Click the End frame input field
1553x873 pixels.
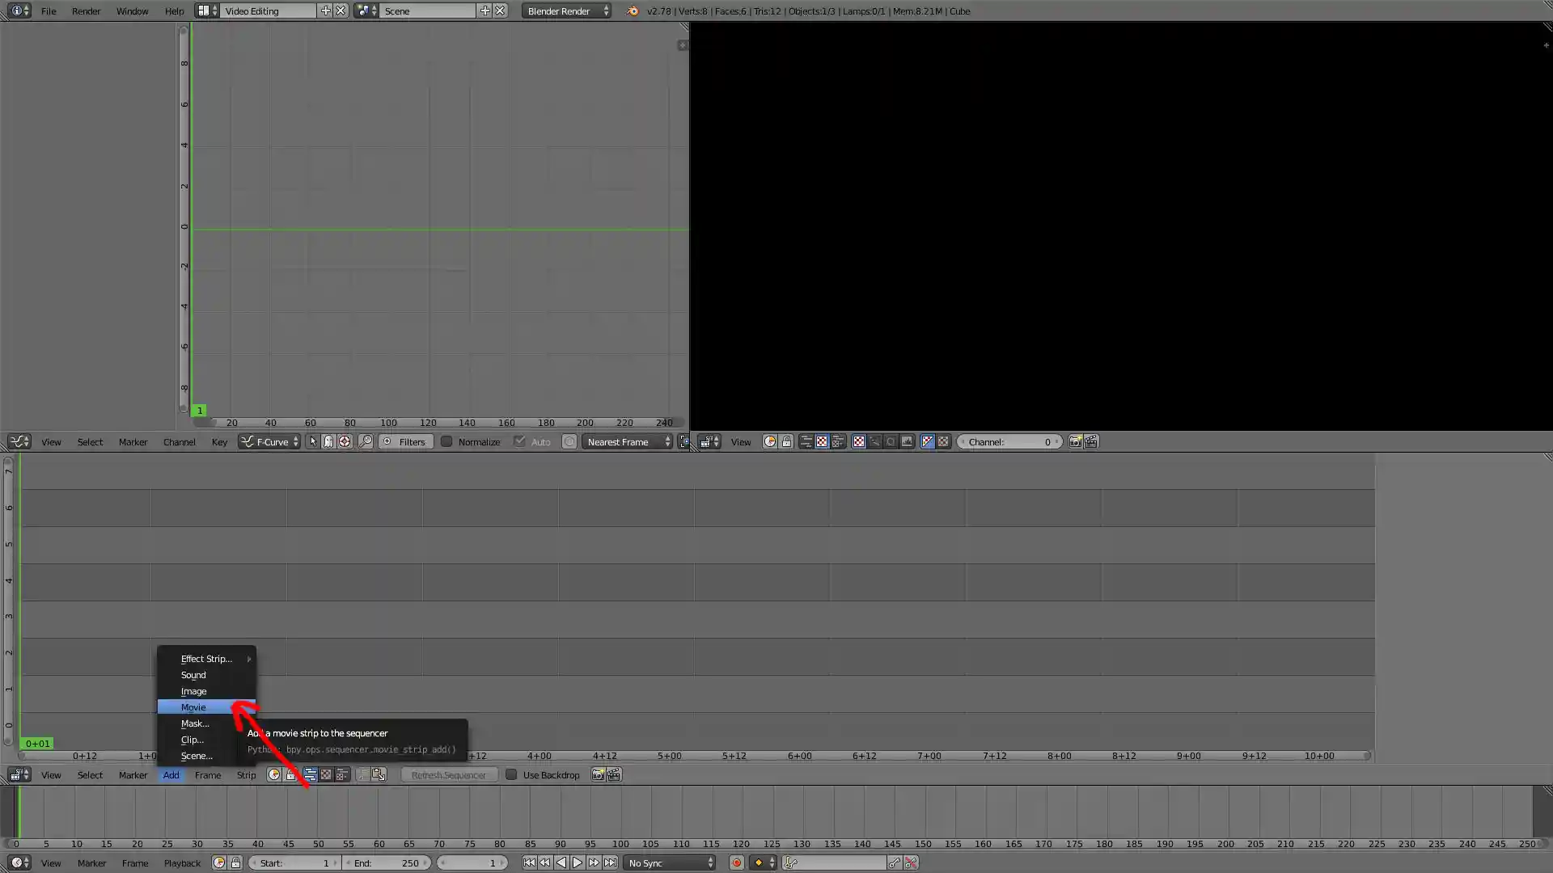tap(387, 862)
